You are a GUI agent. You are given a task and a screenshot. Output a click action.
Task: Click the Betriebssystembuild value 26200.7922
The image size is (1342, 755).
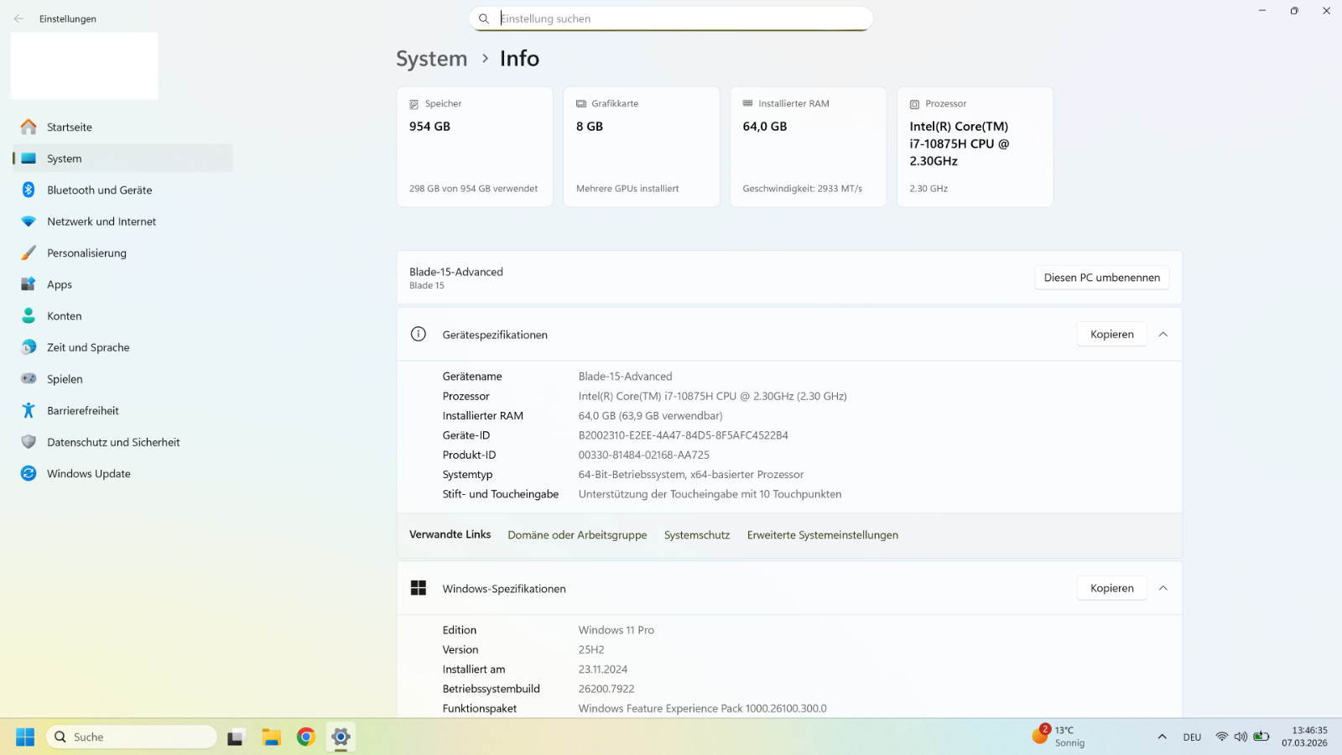pyautogui.click(x=606, y=689)
